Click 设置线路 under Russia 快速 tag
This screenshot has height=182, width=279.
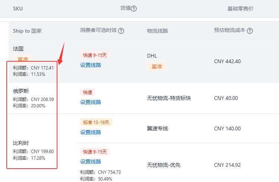[x=91, y=102]
